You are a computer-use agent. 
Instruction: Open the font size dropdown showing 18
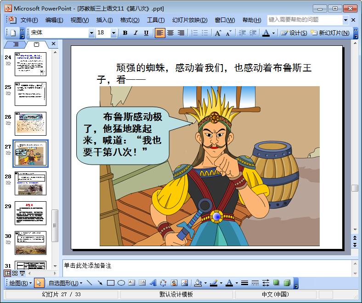[x=113, y=33]
